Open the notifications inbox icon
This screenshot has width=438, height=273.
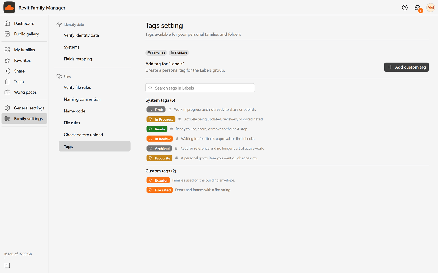click(417, 8)
